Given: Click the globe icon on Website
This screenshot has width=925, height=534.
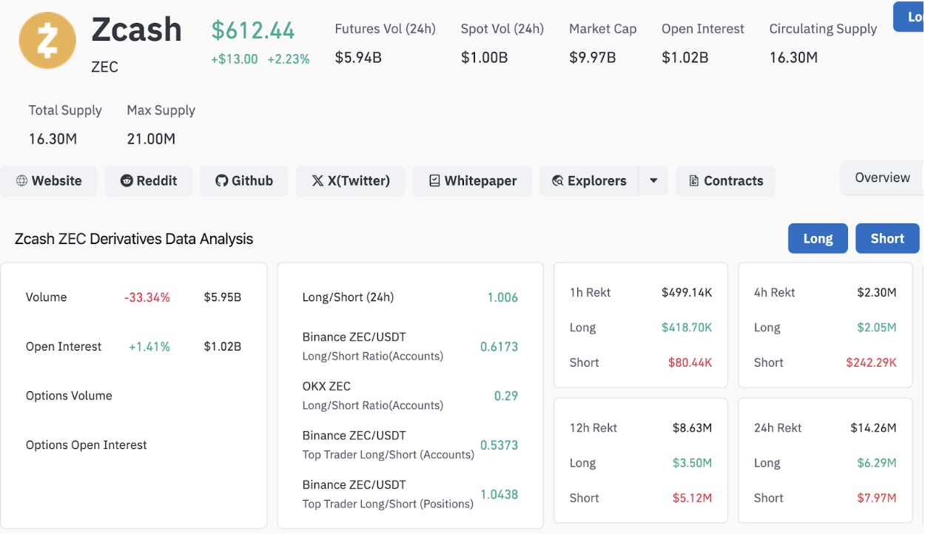Looking at the screenshot, I should tap(21, 181).
